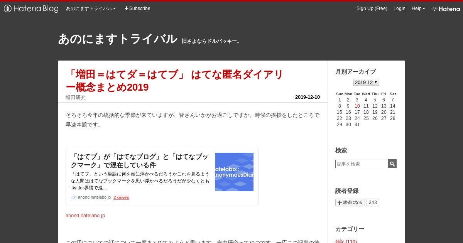Expand the Help menu
This screenshot has width=463, height=243.
(x=418, y=8)
